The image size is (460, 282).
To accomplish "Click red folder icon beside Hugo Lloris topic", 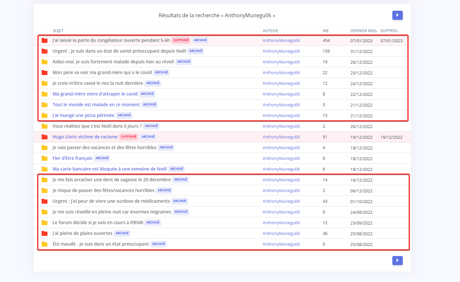I will 45,137.
